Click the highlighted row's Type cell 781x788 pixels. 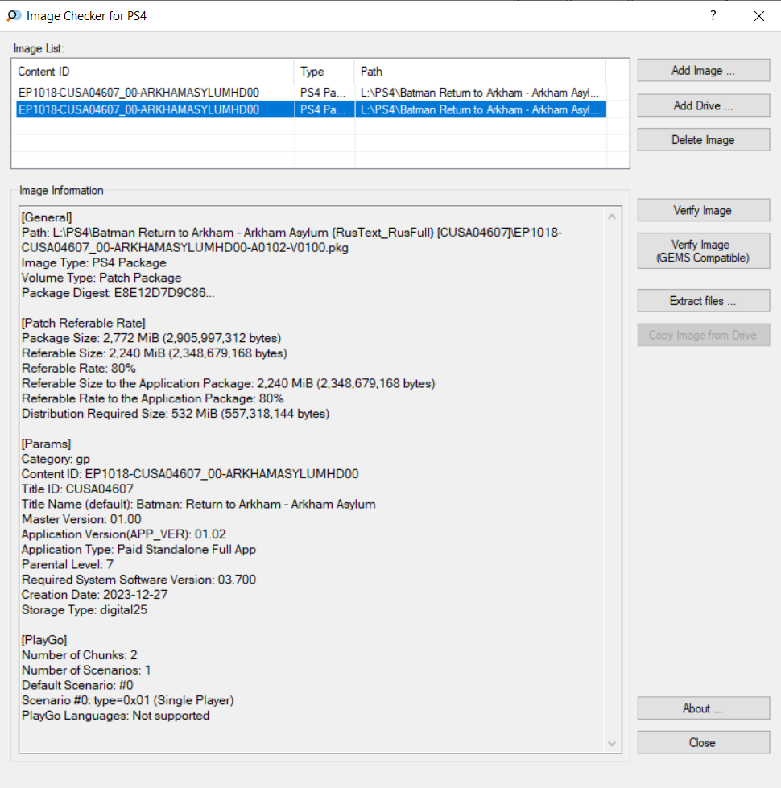[x=323, y=109]
